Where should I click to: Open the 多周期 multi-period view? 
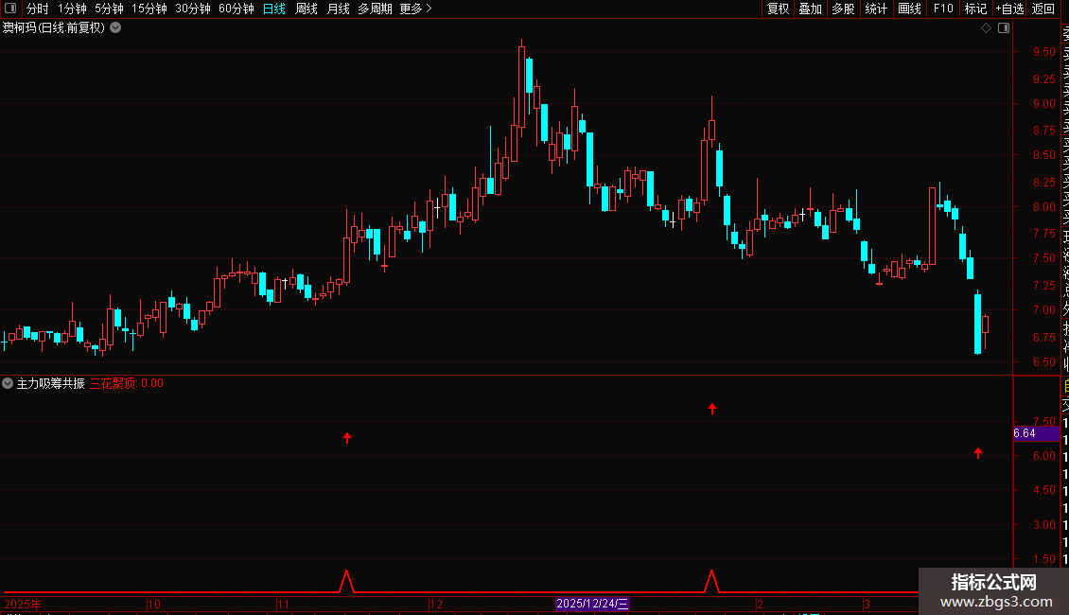pos(375,9)
